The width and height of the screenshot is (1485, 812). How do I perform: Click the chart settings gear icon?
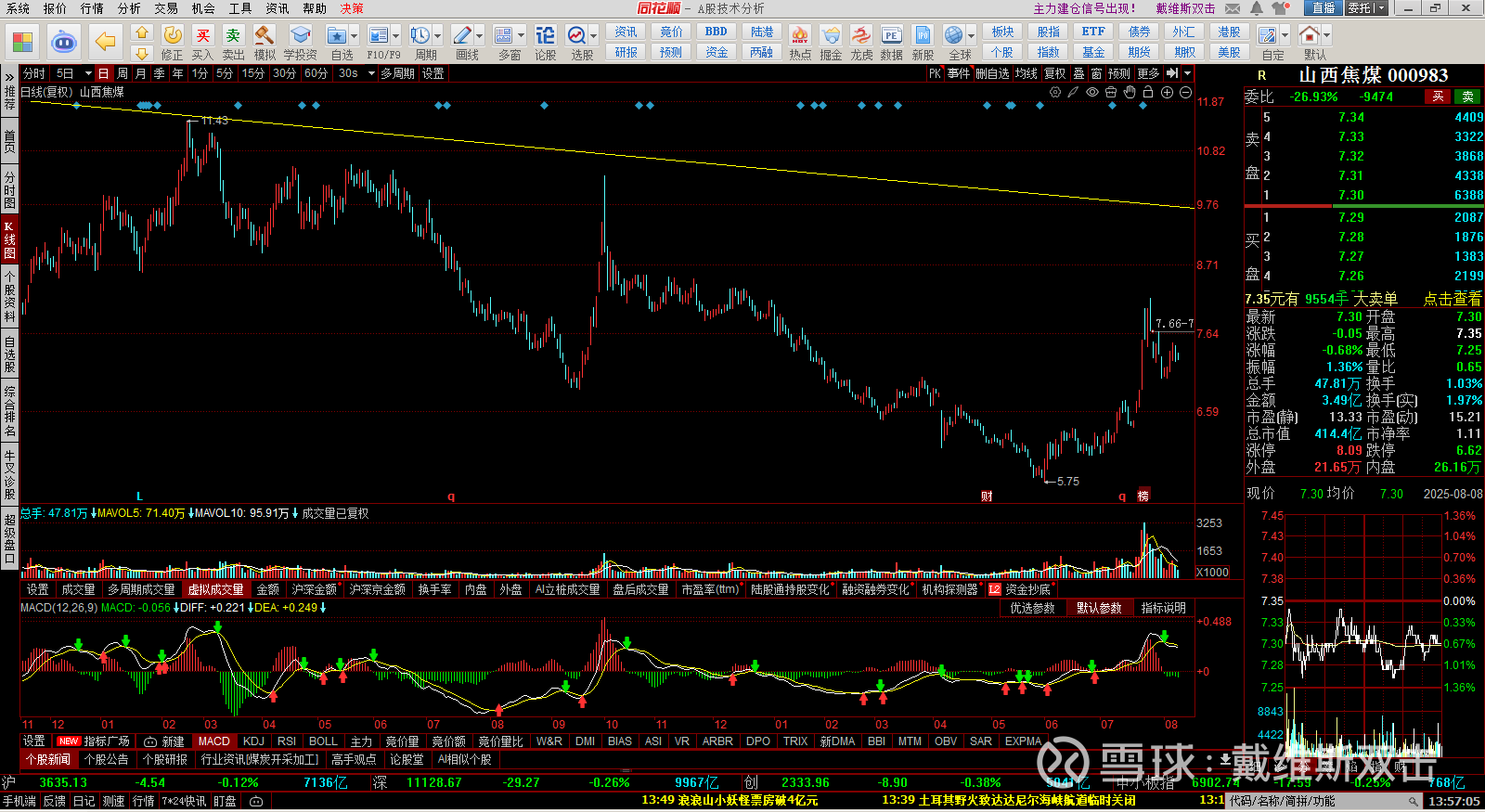pyautogui.click(x=1055, y=92)
